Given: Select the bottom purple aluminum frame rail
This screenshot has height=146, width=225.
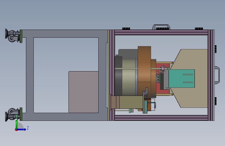Looking at the screenshot, I should click(161, 118).
